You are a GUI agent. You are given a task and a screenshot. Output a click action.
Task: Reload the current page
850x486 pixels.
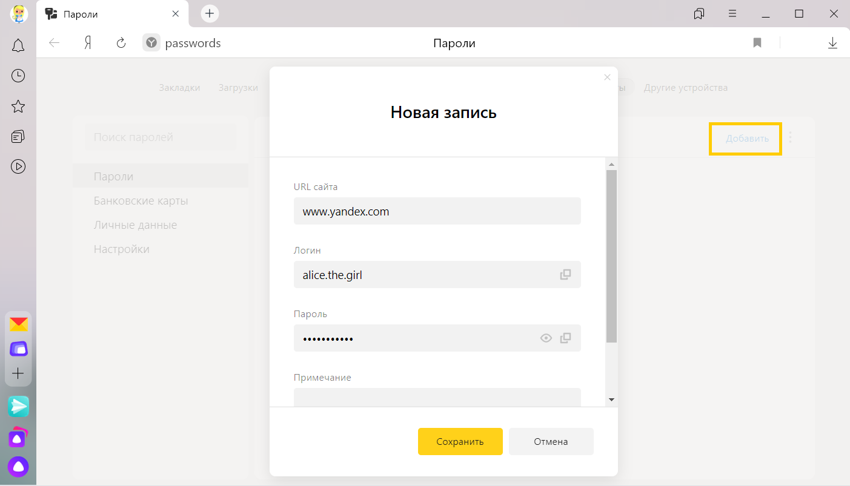coord(121,43)
